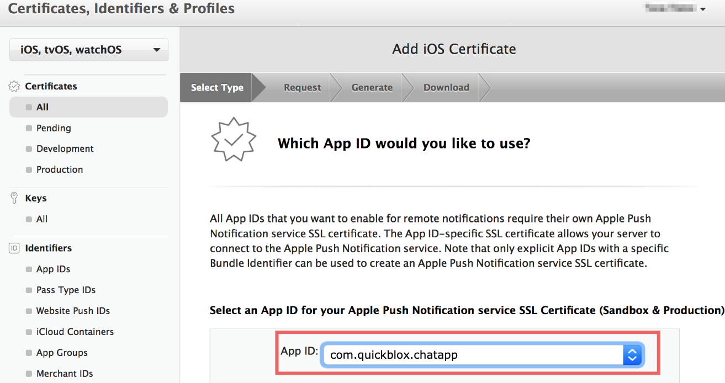Click the Download step arrow in the wizard

click(x=446, y=87)
